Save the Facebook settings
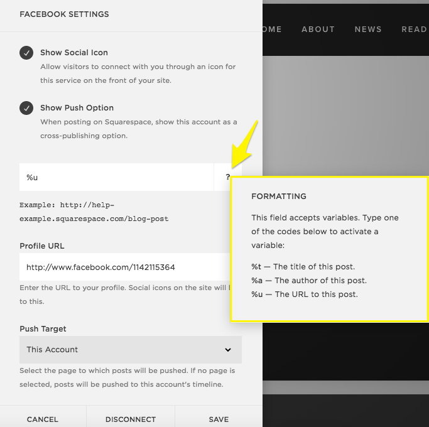This screenshot has width=429, height=427. coord(219,419)
